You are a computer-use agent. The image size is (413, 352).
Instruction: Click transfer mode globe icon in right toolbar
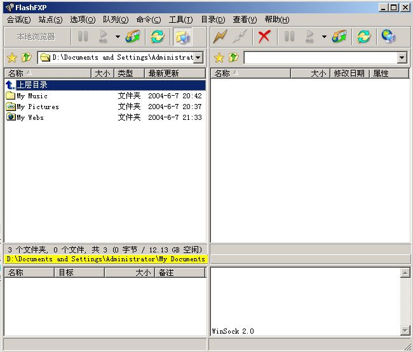tap(339, 36)
